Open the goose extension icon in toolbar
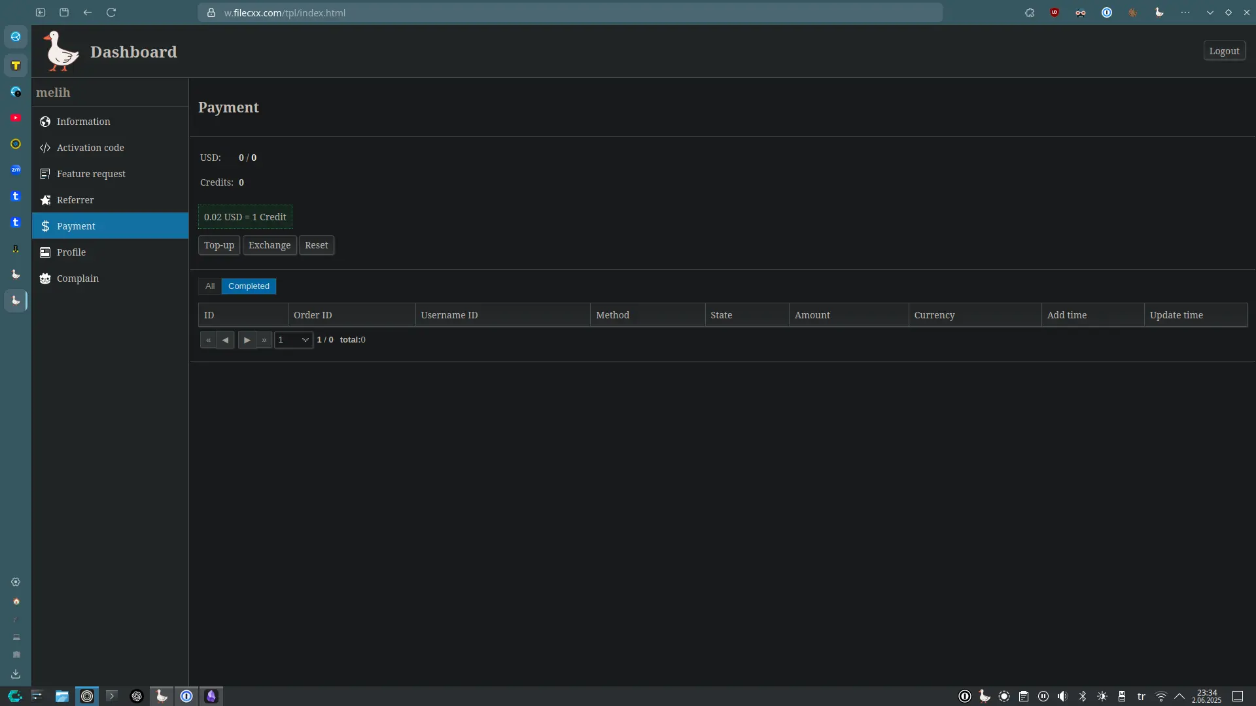The width and height of the screenshot is (1256, 706). 1159,12
